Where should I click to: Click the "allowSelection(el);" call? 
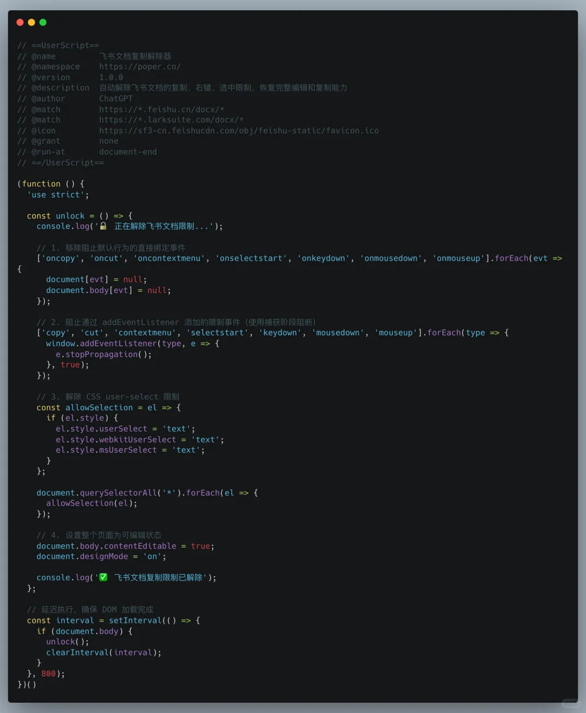92,503
